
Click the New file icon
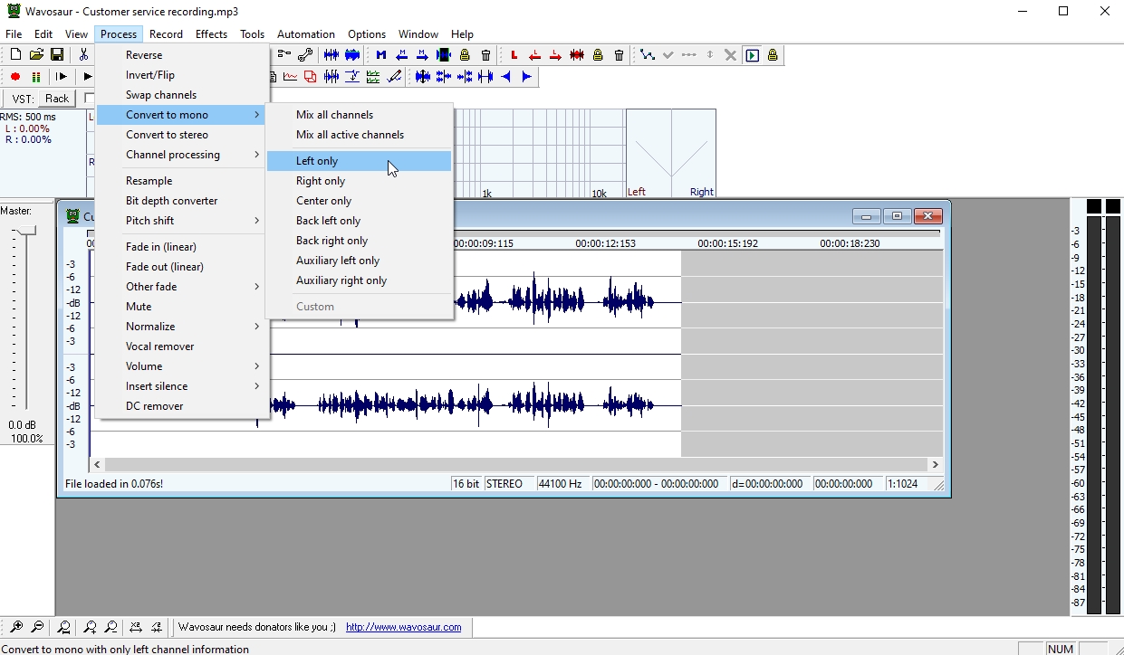(x=15, y=55)
